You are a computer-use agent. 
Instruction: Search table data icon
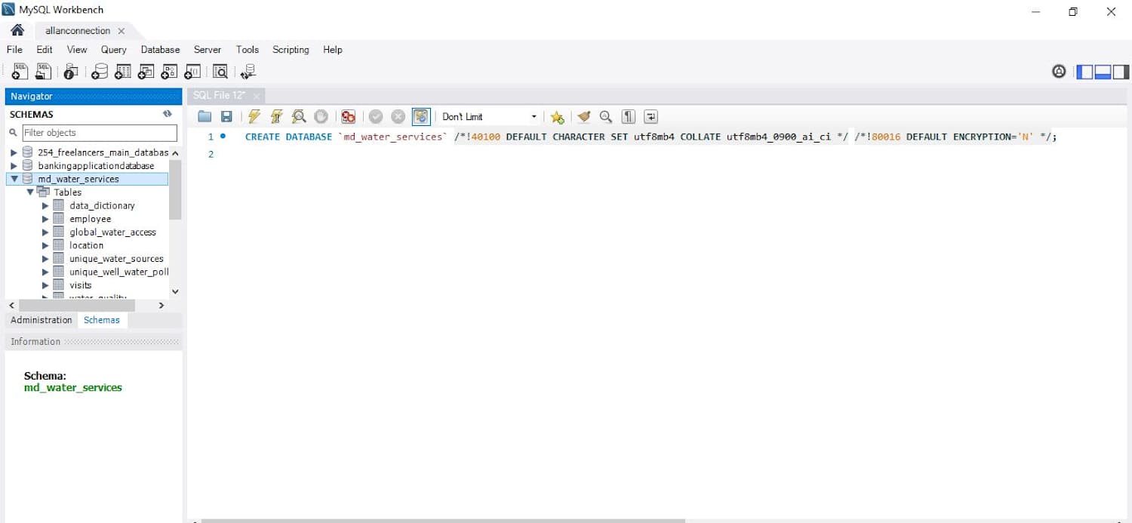pyautogui.click(x=220, y=72)
